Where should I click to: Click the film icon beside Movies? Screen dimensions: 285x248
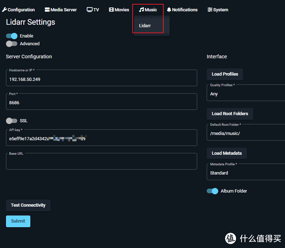click(111, 10)
